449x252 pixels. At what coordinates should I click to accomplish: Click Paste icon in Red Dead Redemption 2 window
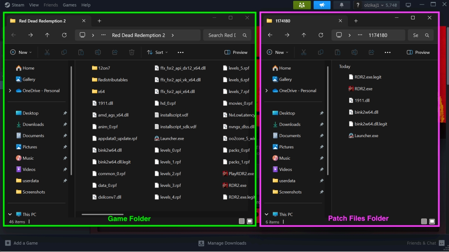point(81,52)
